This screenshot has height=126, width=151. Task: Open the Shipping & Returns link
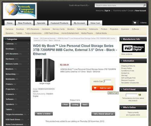[128, 66]
